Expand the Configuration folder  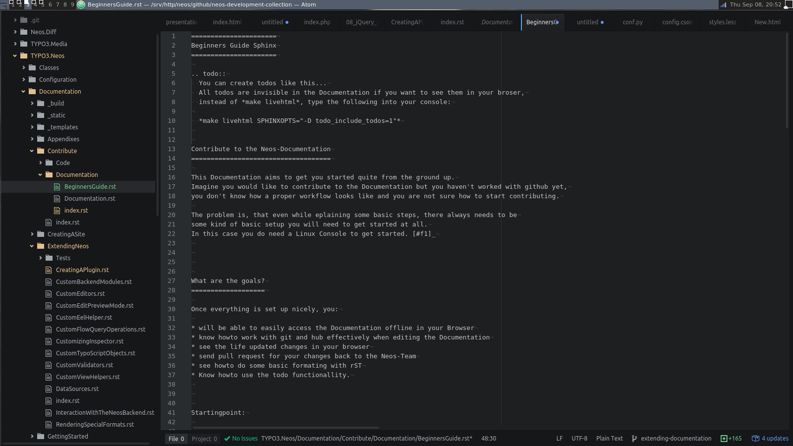click(24, 79)
